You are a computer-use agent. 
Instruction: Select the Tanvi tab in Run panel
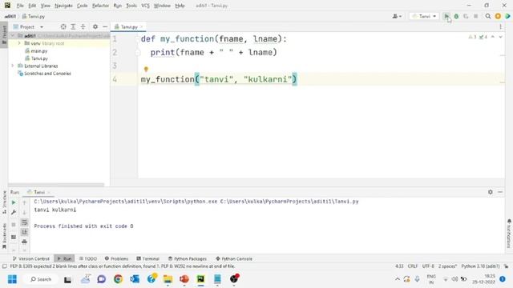[x=39, y=192]
